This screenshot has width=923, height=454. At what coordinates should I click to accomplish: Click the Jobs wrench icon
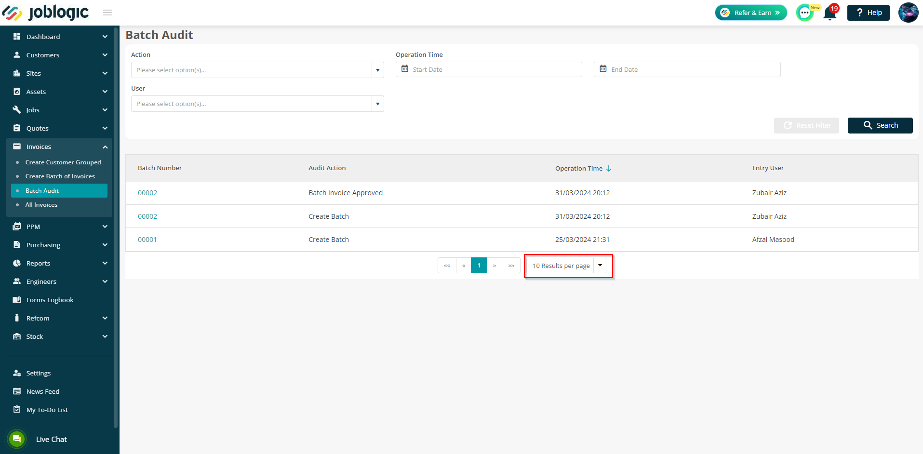[x=17, y=110]
